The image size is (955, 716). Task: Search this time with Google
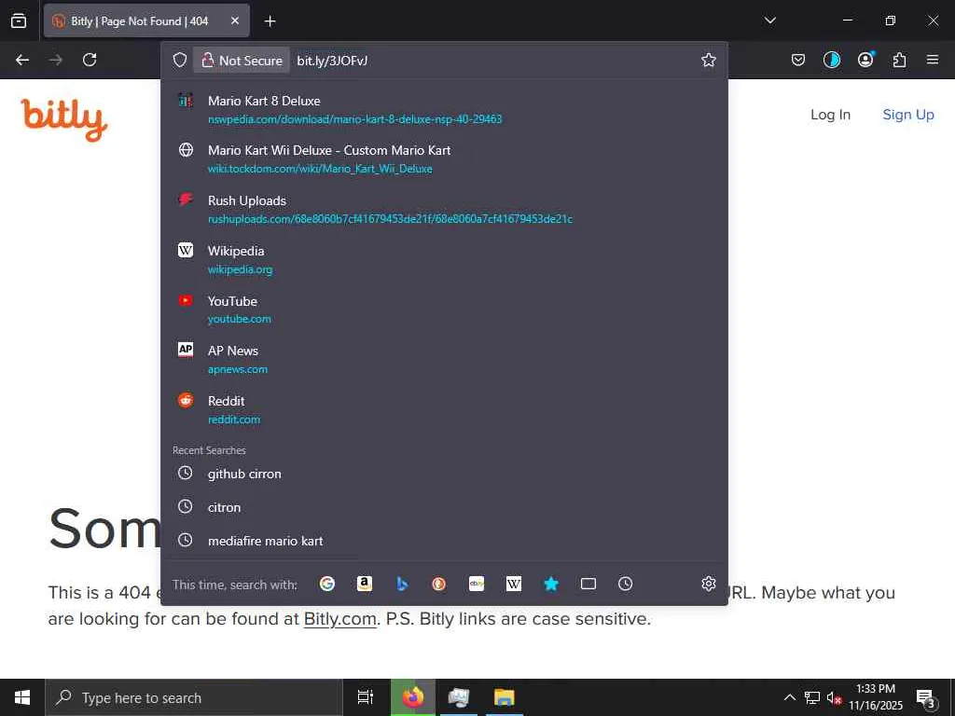pyautogui.click(x=327, y=584)
